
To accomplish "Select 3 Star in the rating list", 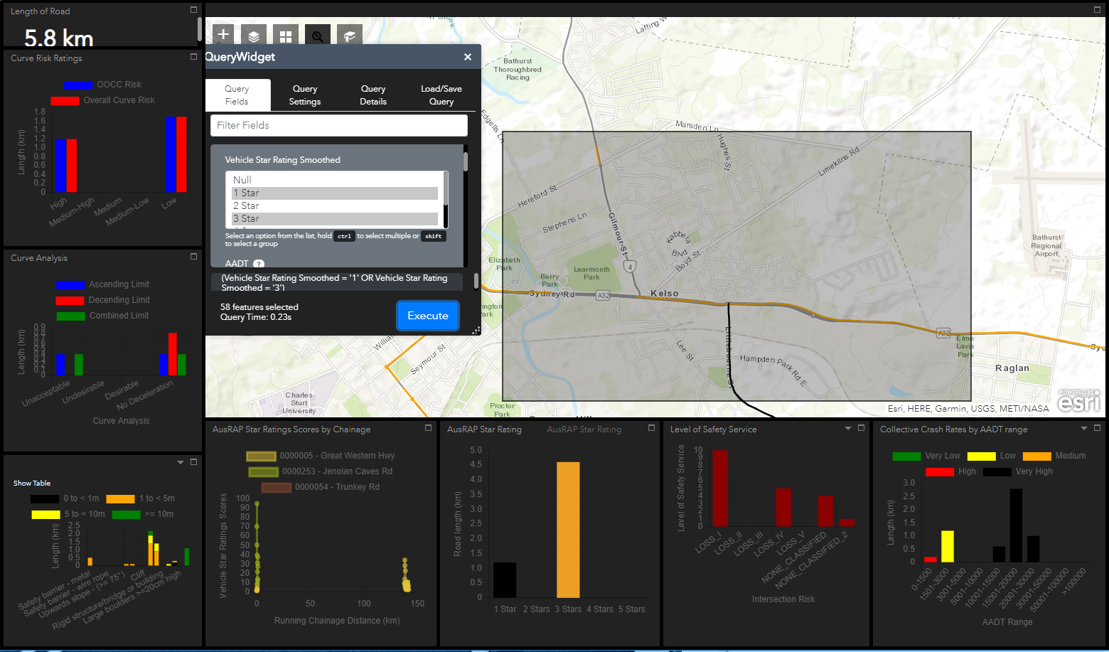I will 334,218.
